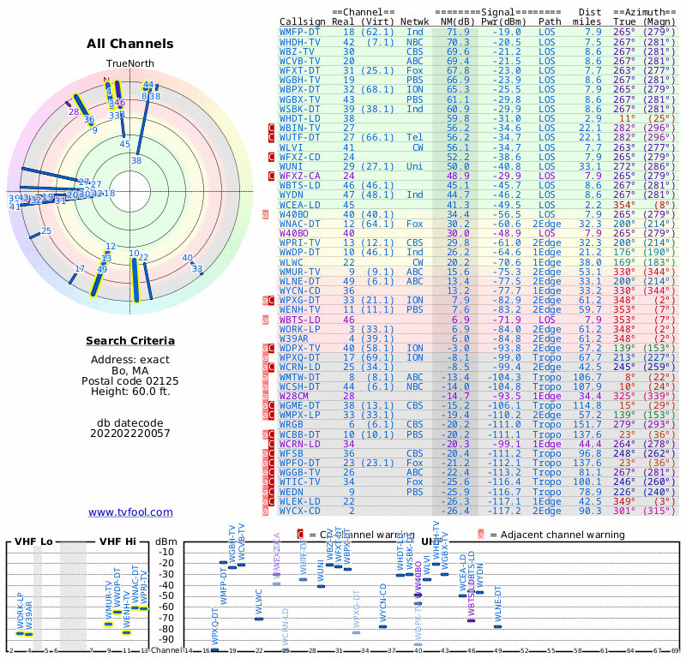Click the co-channel warning icon beside WUTF-DT
The height and width of the screenshot is (658, 686).
tap(271, 138)
